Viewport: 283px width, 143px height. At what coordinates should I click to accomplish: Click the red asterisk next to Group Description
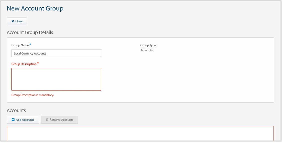[38, 63]
